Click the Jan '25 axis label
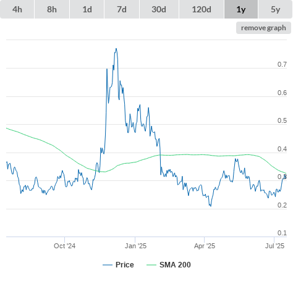293x281 pixels. 135,246
